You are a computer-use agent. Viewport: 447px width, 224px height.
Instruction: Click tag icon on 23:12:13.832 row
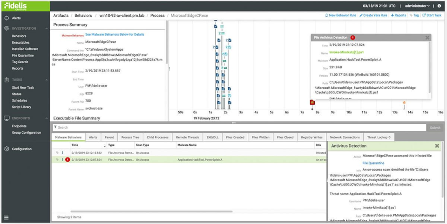[x=57, y=153]
